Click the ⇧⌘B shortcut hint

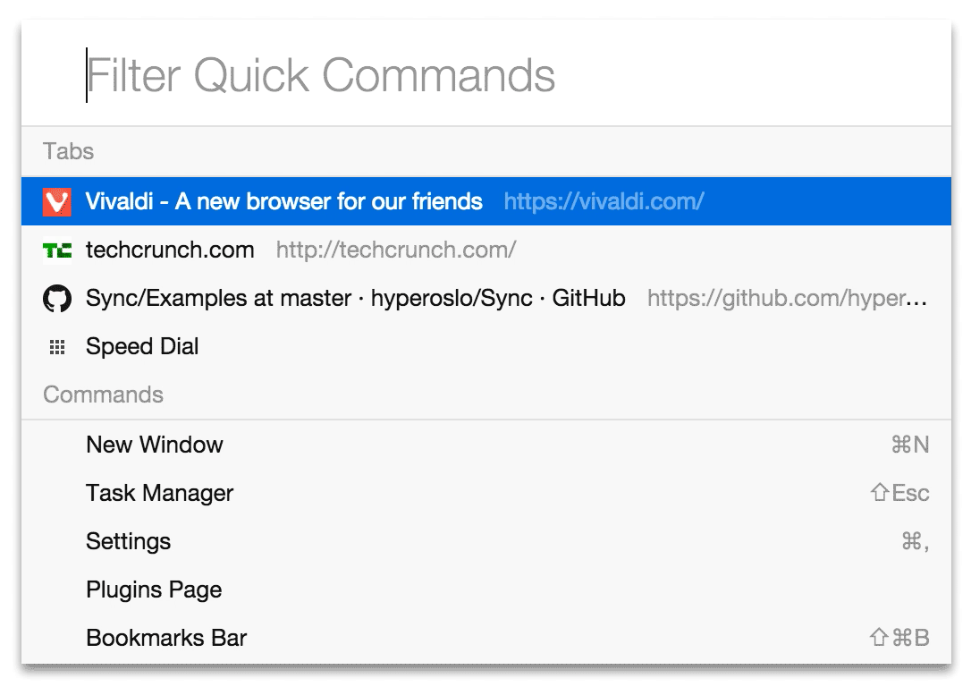(899, 638)
